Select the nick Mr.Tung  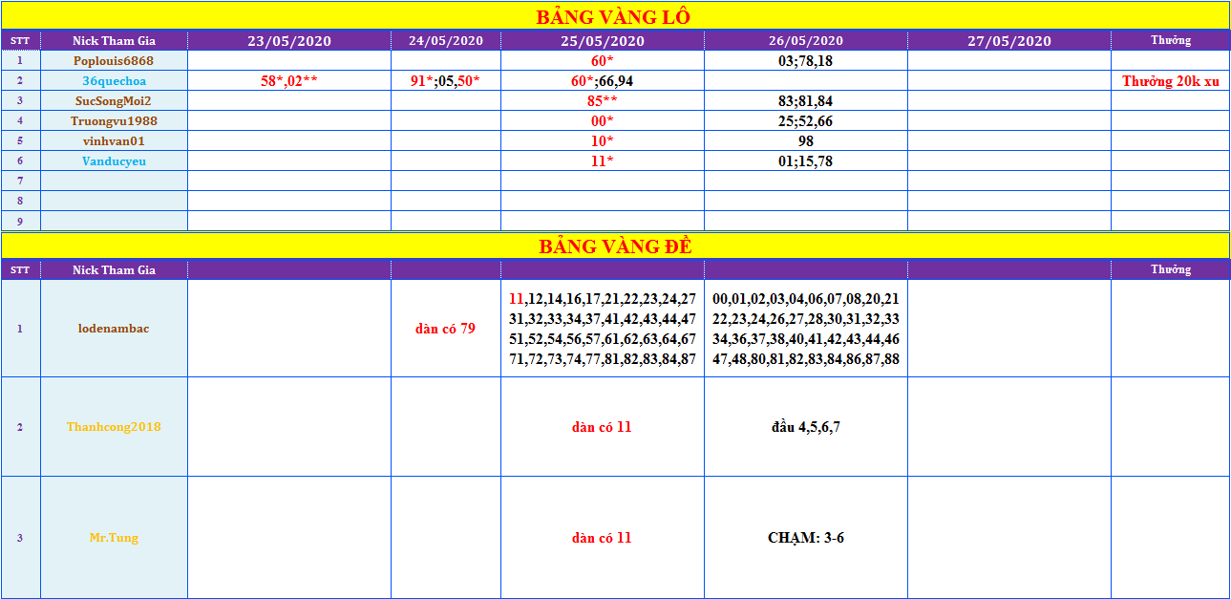pyautogui.click(x=114, y=537)
